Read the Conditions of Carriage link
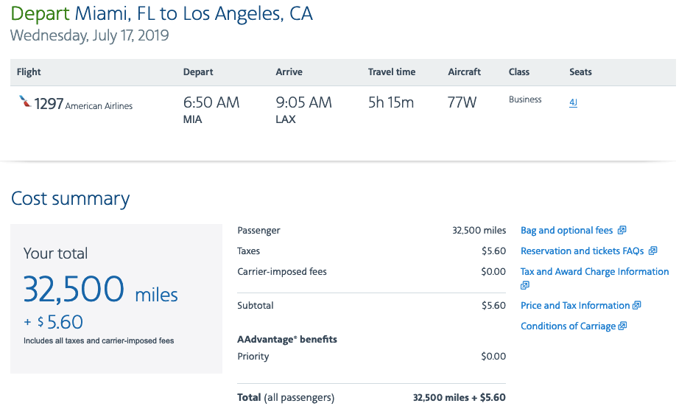 [568, 326]
